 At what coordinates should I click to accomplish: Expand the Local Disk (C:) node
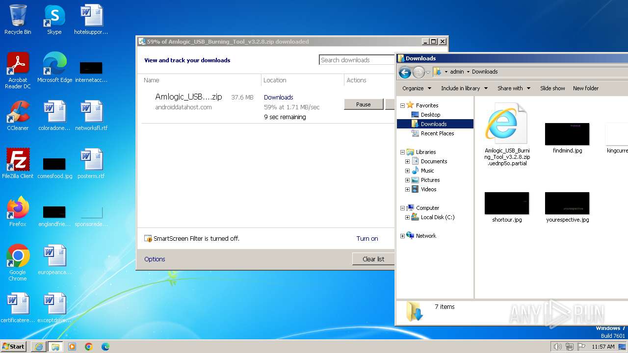click(407, 217)
